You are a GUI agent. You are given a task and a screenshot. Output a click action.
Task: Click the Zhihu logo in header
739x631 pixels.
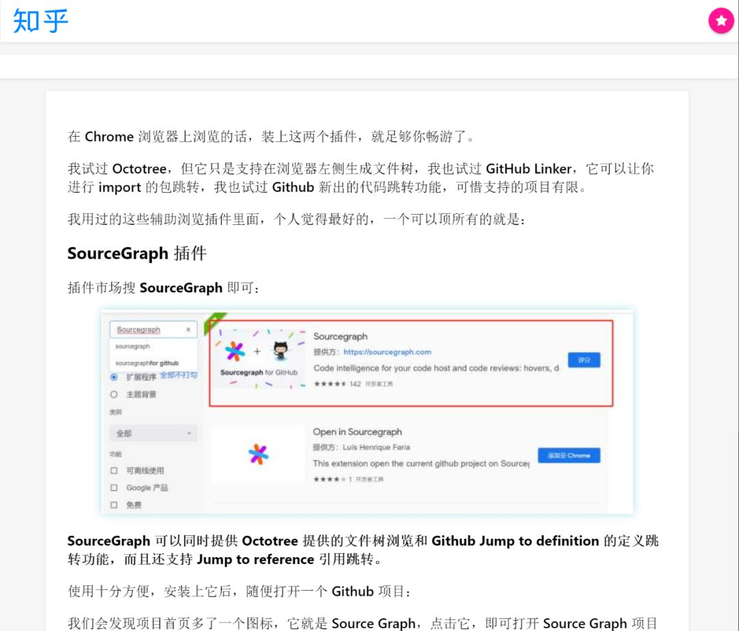[x=40, y=21]
